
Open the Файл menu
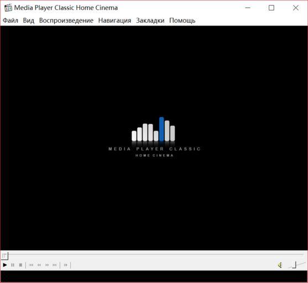click(11, 20)
